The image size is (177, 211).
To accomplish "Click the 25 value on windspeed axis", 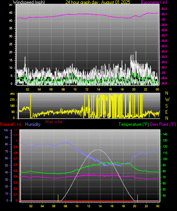I will coord(11,44).
